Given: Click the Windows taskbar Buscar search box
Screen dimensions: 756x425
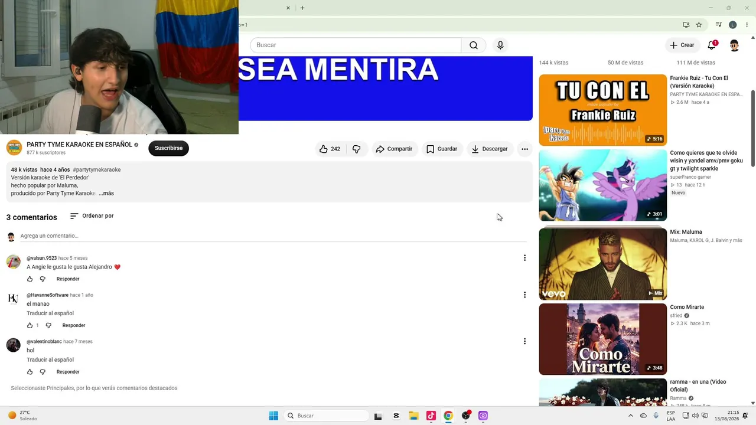Looking at the screenshot, I should pos(325,416).
